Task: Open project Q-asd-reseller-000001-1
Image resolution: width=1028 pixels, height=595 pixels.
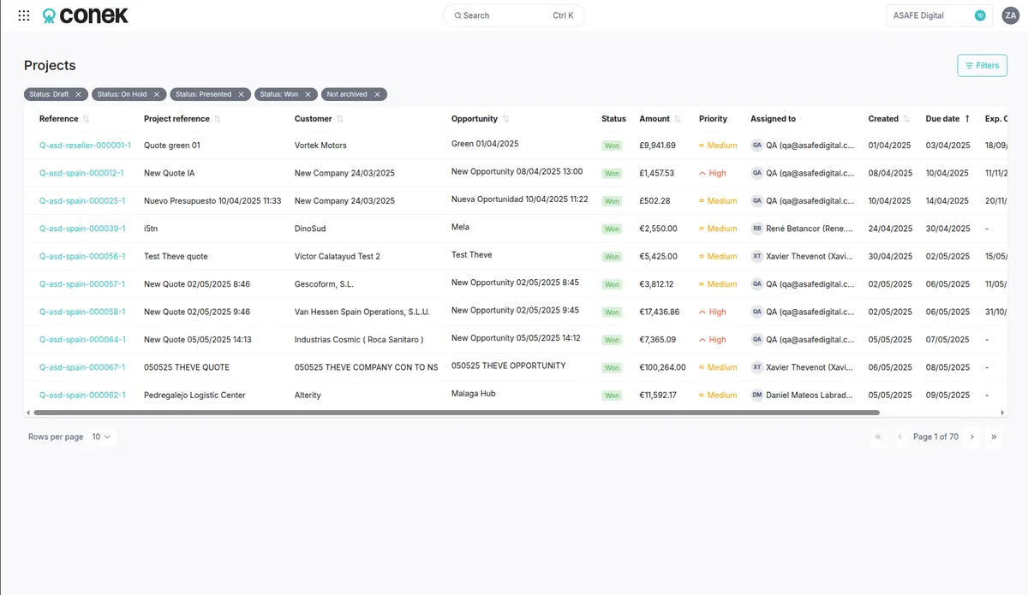Action: (x=85, y=146)
